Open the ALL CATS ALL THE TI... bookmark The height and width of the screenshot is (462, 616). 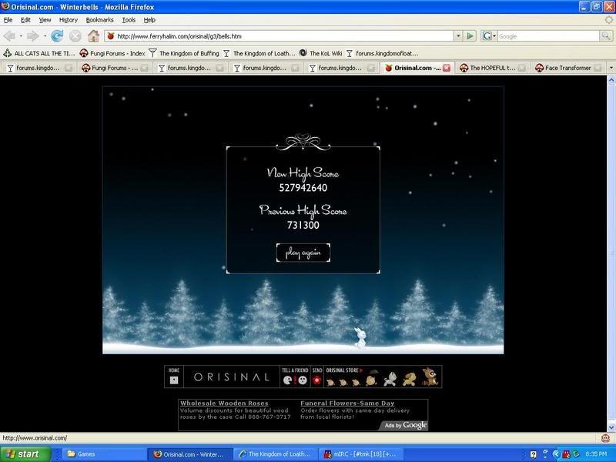click(39, 53)
